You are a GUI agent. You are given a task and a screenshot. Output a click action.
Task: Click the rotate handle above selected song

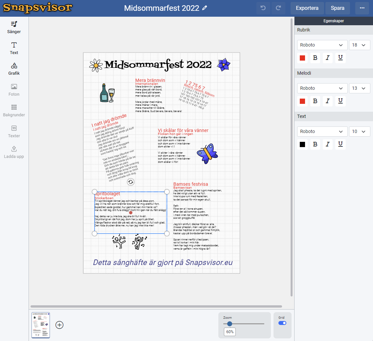pyautogui.click(x=131, y=182)
